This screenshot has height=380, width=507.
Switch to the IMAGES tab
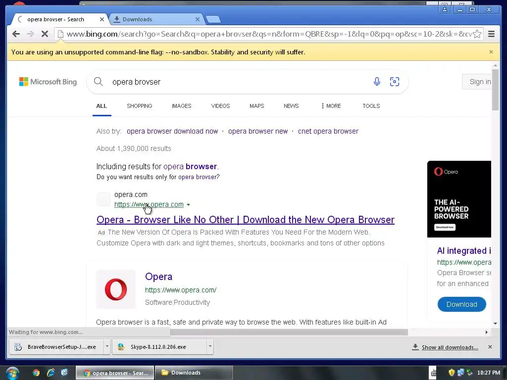tap(181, 106)
